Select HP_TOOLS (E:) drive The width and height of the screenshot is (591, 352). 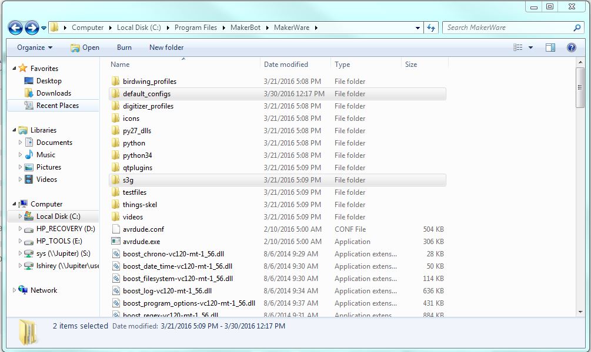point(59,241)
